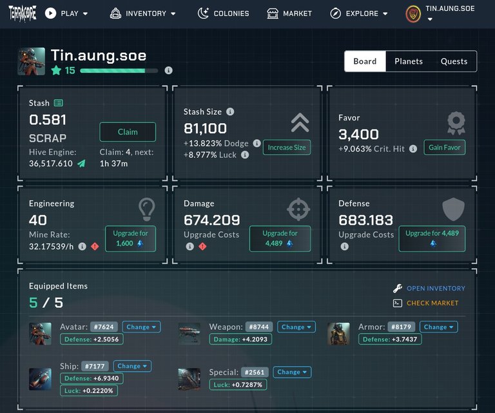Image resolution: width=495 pixels, height=413 pixels.
Task: Open the Market menu item
Action: 289,14
